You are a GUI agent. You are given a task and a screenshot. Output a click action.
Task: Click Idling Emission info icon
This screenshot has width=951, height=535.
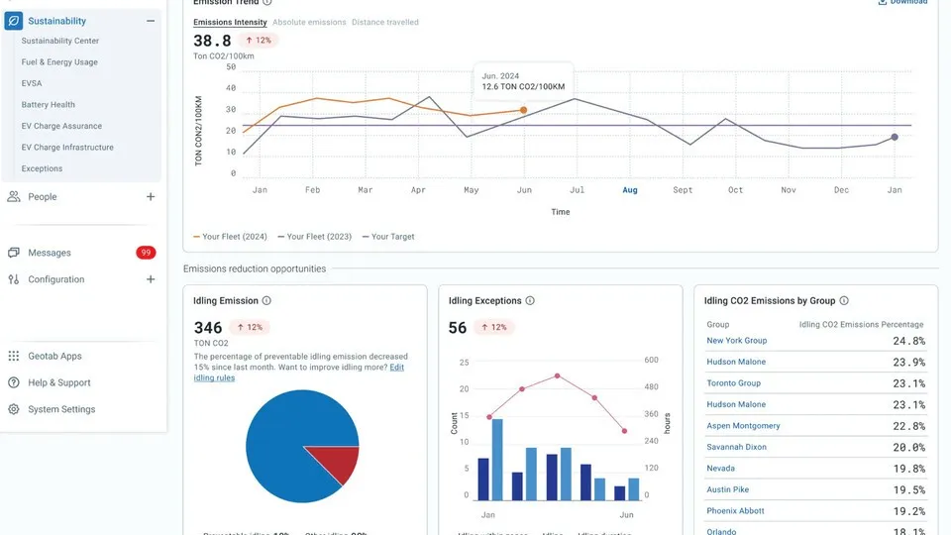pyautogui.click(x=266, y=301)
